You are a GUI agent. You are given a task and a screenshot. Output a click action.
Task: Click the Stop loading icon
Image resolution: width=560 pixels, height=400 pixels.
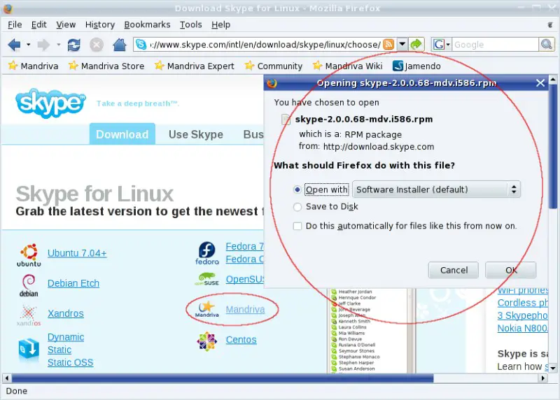tap(96, 45)
